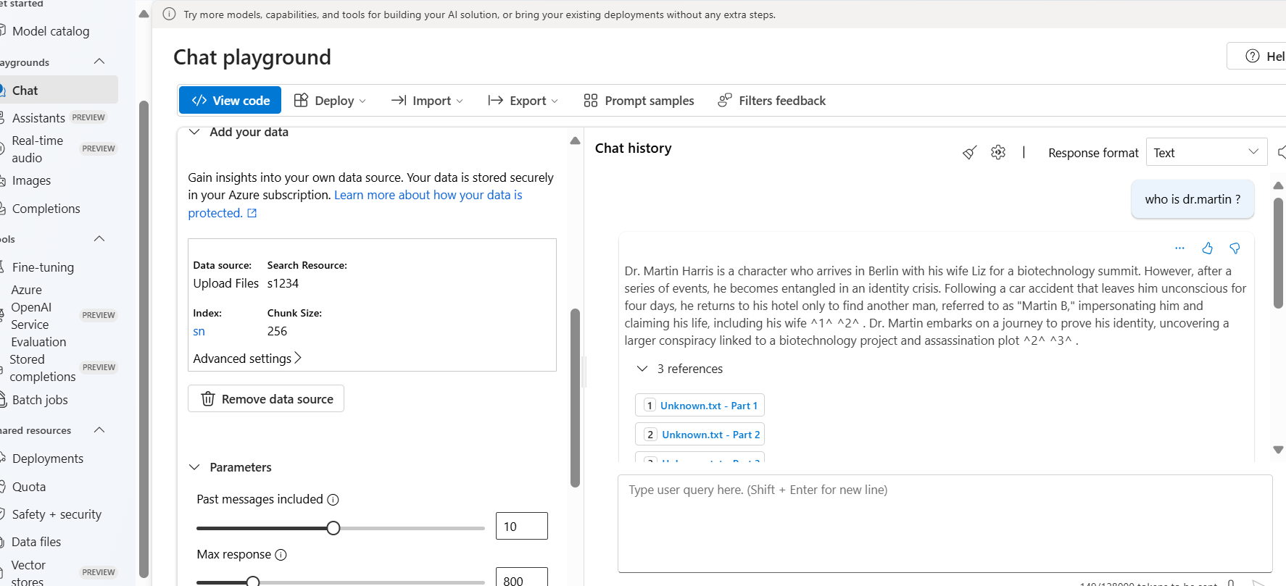Collapse the Parameters section
This screenshot has height=586, width=1286.
tap(194, 467)
